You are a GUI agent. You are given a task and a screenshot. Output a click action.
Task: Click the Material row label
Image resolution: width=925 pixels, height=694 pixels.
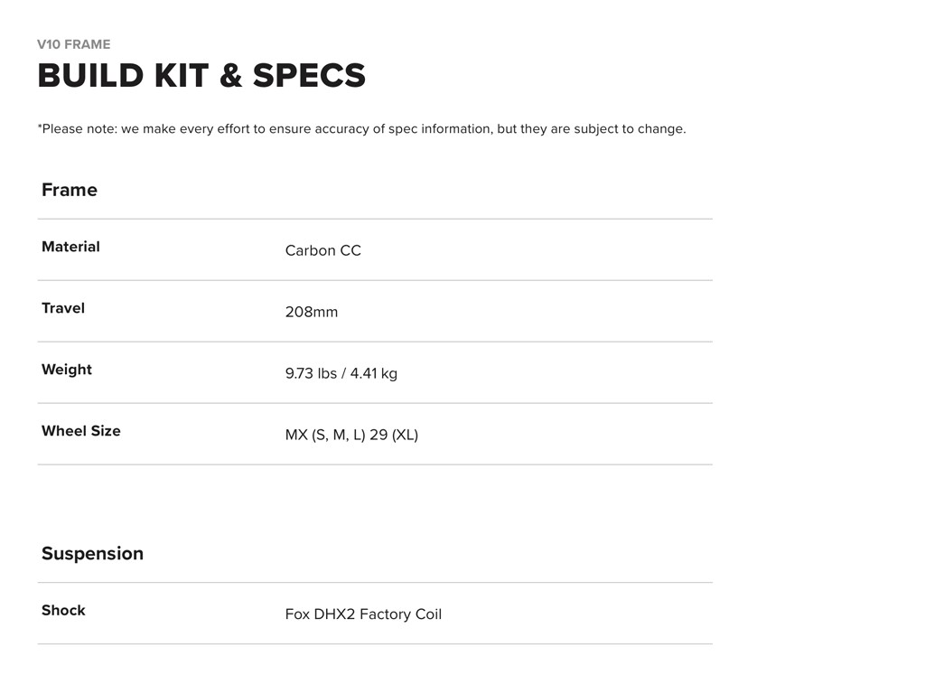[x=70, y=247]
